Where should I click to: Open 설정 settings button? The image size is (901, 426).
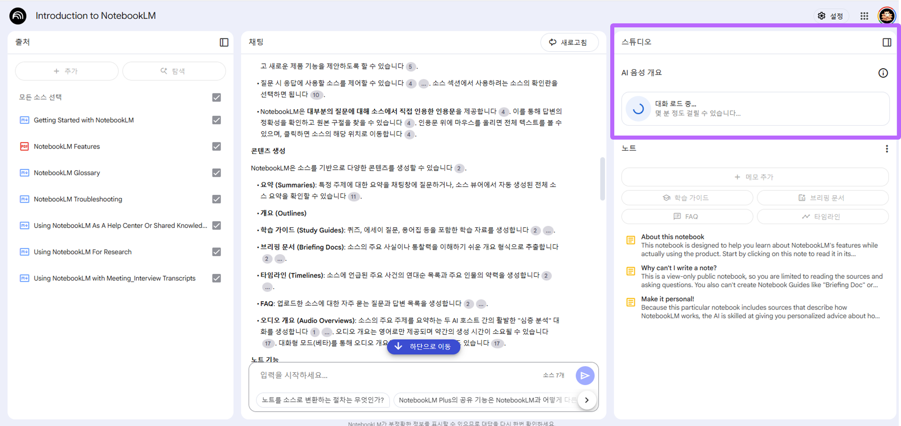click(x=830, y=16)
